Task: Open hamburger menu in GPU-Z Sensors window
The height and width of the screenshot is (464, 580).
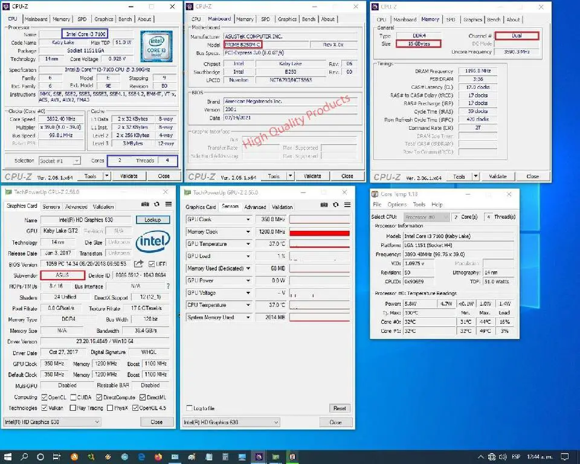Action: click(347, 205)
